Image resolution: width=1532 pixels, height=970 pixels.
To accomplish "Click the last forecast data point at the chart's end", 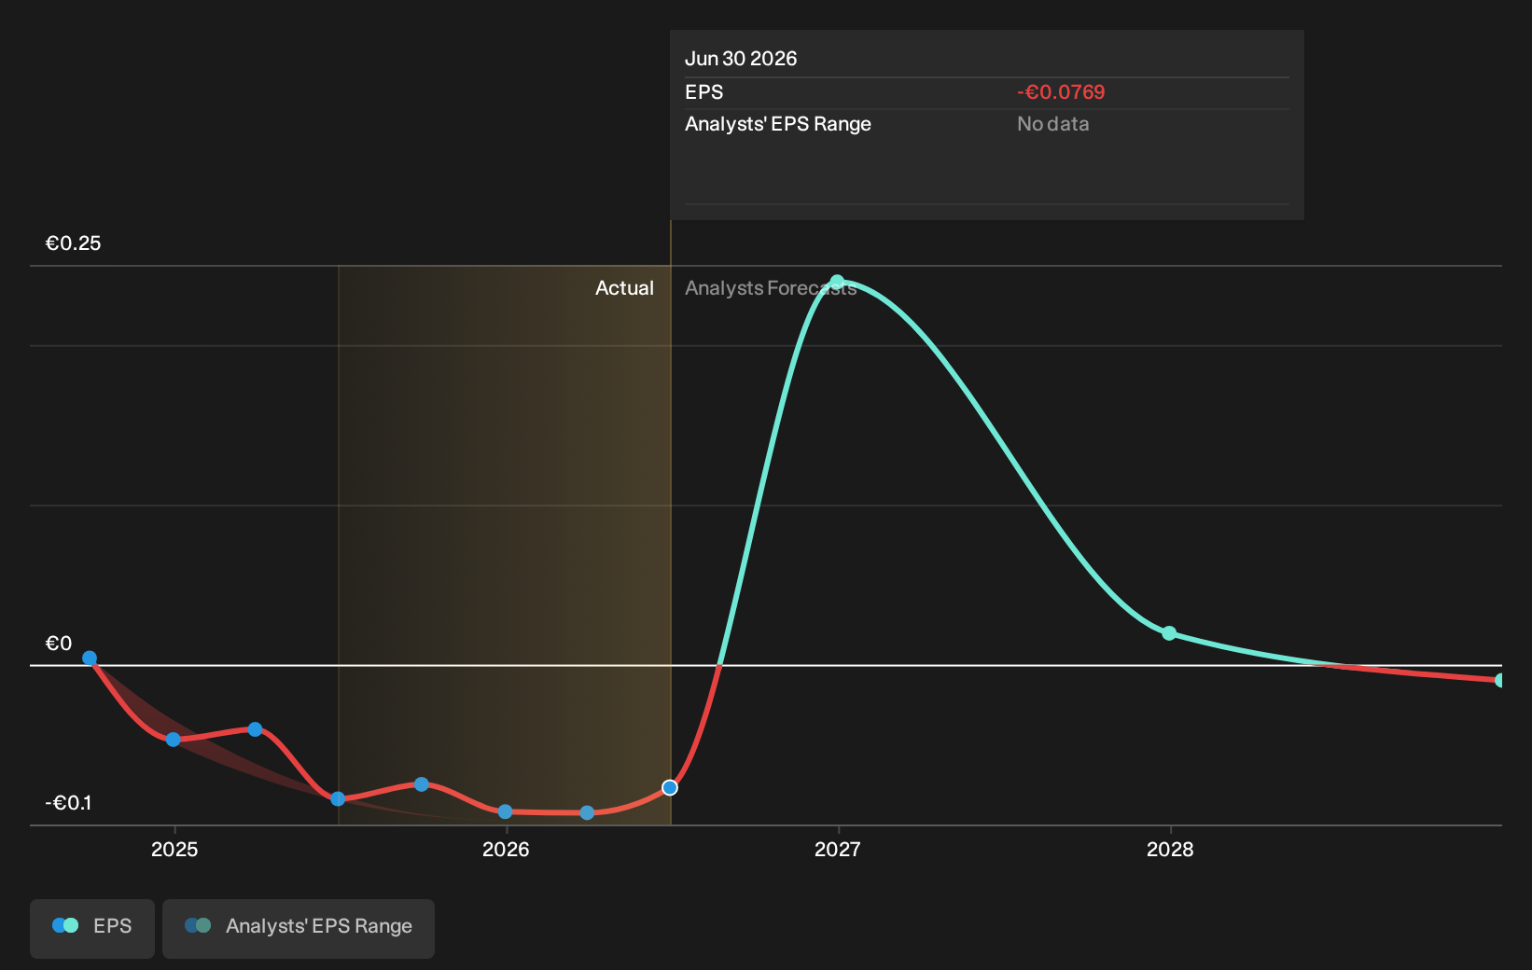I will tap(1499, 681).
